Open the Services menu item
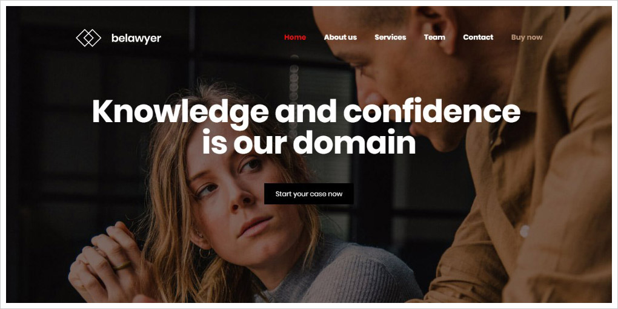This screenshot has width=618, height=309. point(390,37)
